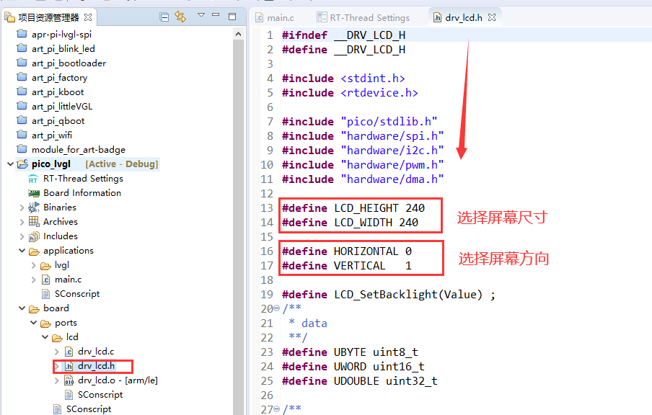
Task: Collapse the applications folder
Action: (x=22, y=251)
